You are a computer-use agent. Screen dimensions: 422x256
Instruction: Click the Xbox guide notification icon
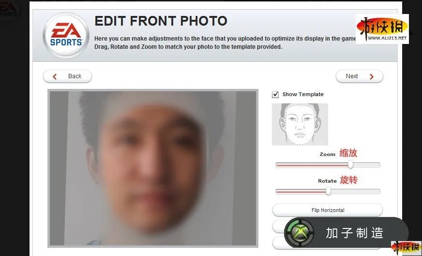pyautogui.click(x=300, y=233)
